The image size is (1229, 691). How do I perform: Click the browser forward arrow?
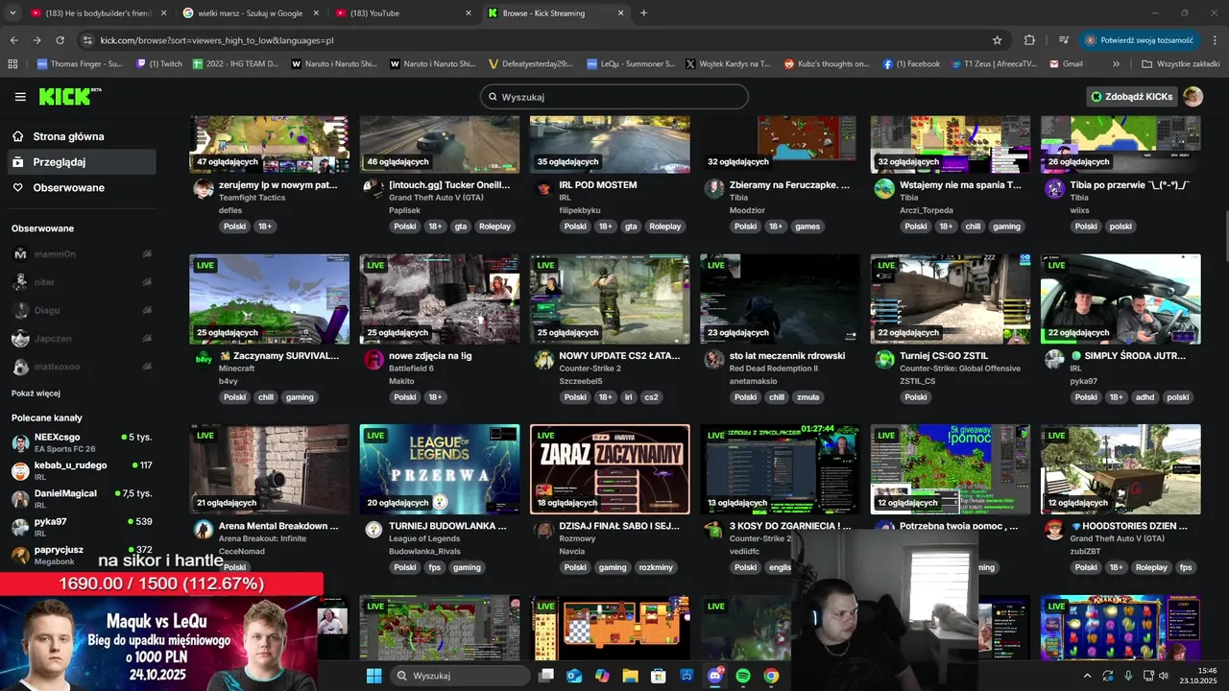pyautogui.click(x=36, y=40)
